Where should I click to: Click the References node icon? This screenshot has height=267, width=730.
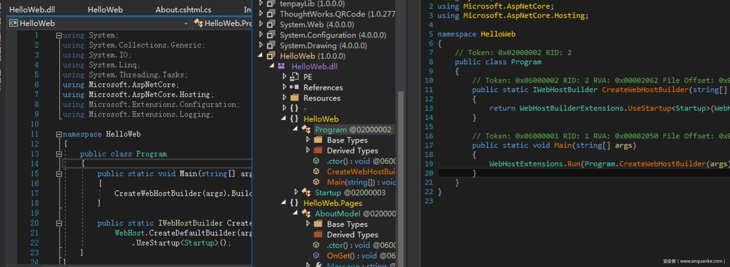[294, 87]
